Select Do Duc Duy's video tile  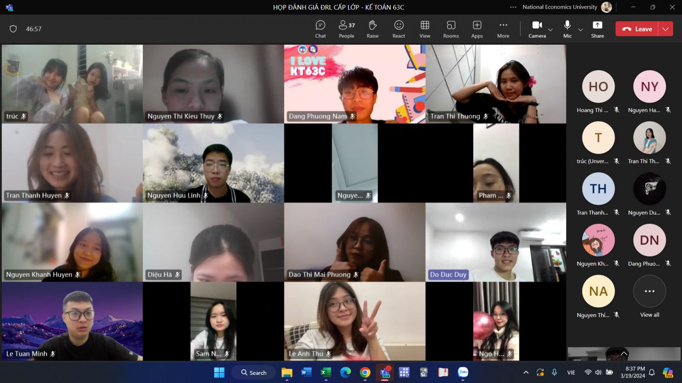point(496,242)
